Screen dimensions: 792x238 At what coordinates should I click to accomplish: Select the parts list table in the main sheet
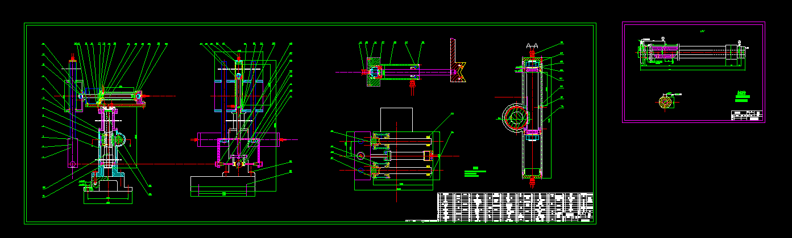coord(515,207)
